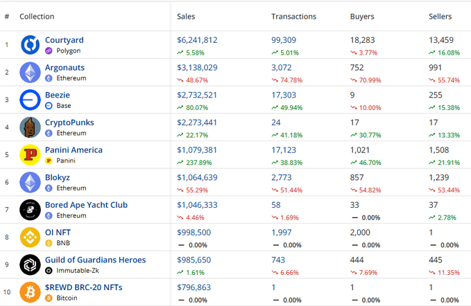Click the small Polygon chain icon under Courtyard
Screen dimensions: 471x306
coord(49,51)
